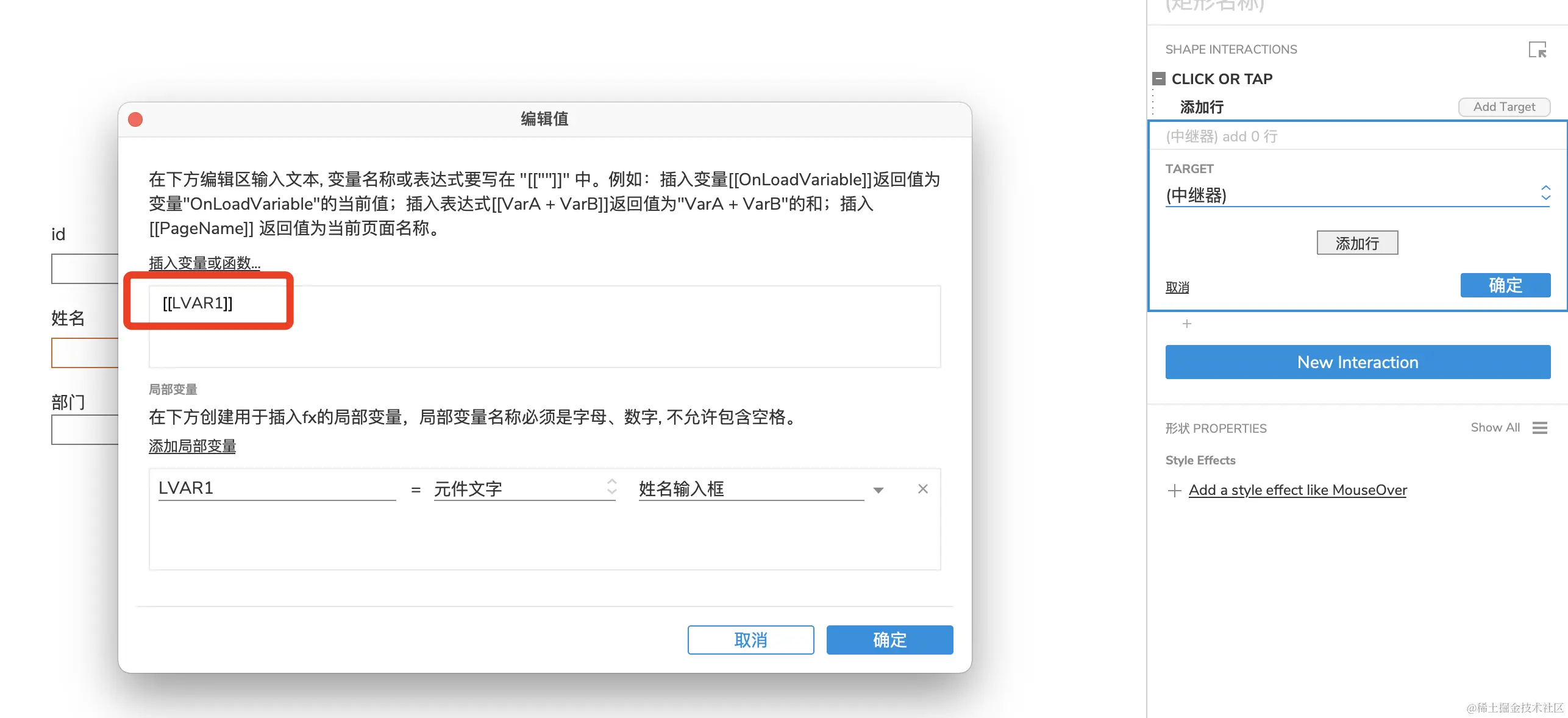Click the 插入变量或函数 link
The image size is (1568, 718).
click(x=204, y=263)
